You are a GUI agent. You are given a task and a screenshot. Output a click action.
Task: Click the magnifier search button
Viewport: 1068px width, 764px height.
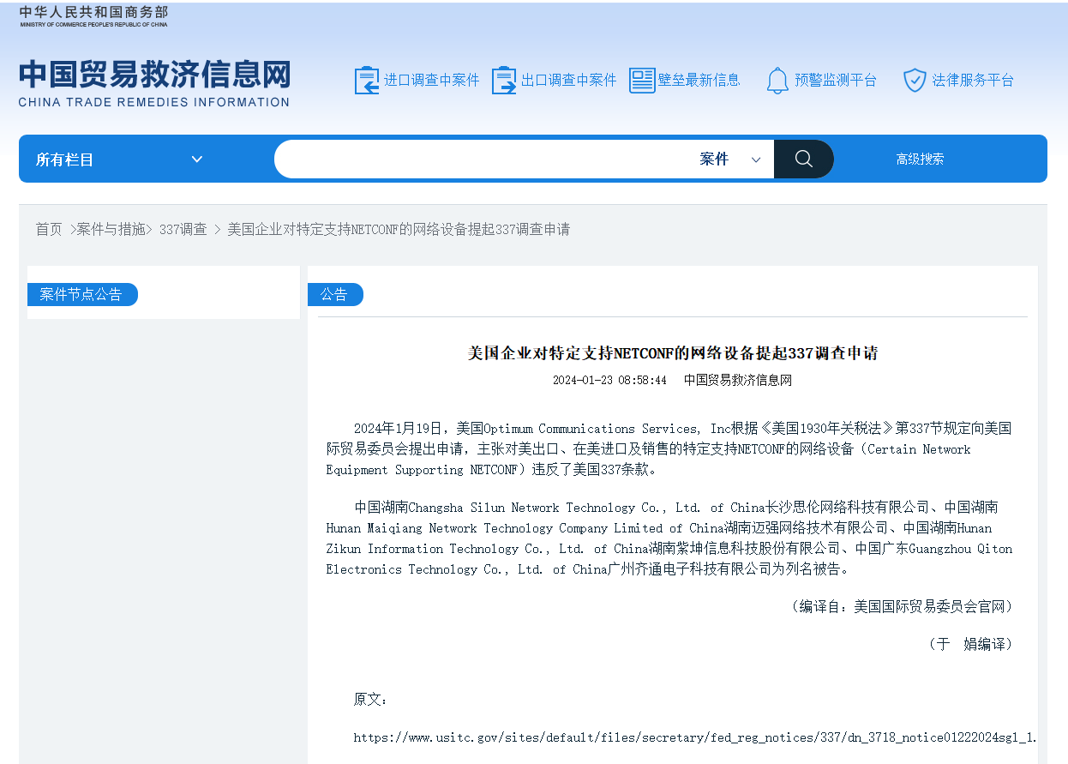coord(804,159)
